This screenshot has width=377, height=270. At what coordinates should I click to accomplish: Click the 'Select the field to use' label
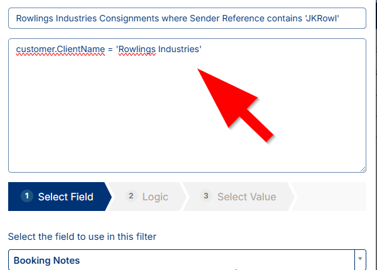click(x=82, y=237)
